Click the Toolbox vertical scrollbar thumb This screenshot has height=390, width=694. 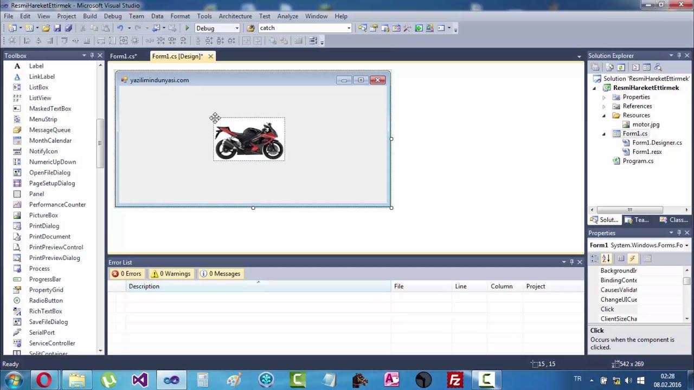(100, 143)
